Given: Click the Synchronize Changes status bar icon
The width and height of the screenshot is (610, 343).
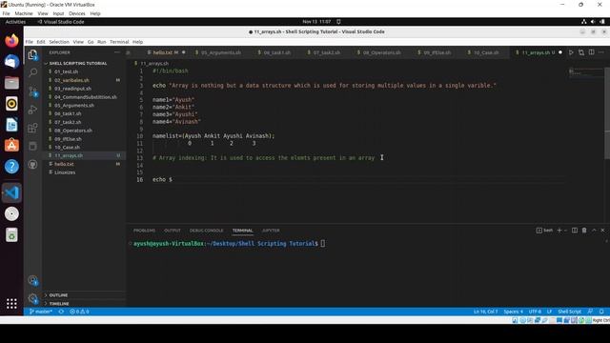Looking at the screenshot, I should (61, 312).
